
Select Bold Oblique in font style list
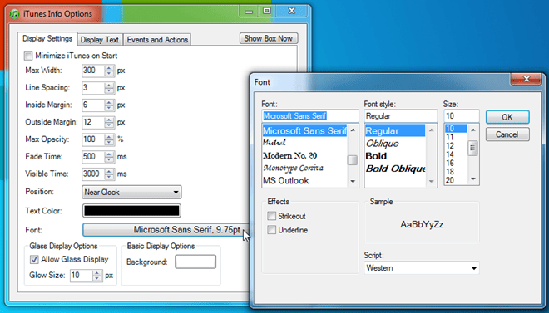coord(395,169)
